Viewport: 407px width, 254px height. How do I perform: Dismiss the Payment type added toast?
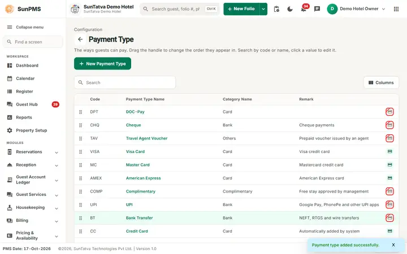tap(393, 245)
